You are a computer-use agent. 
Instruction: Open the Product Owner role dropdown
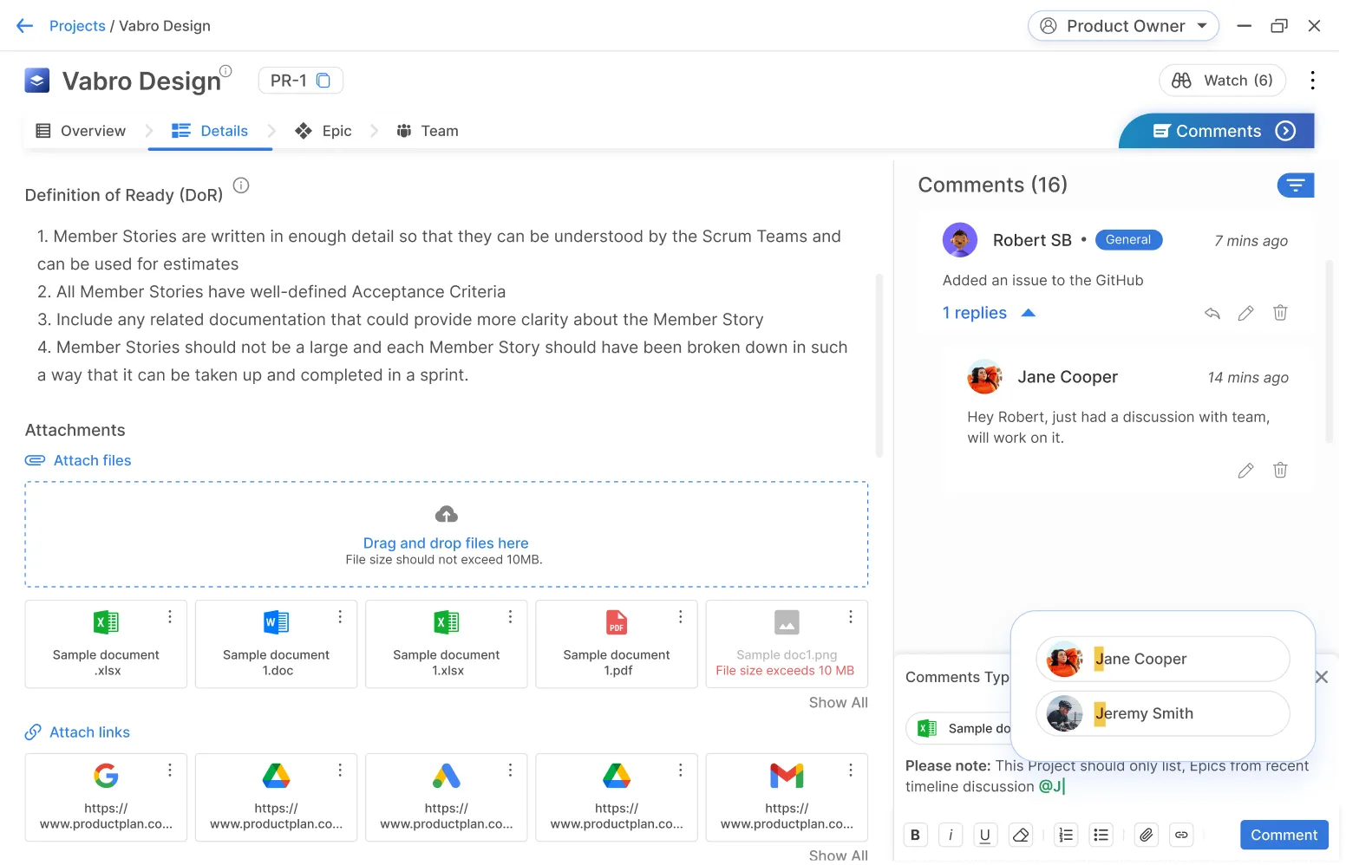click(x=1123, y=26)
